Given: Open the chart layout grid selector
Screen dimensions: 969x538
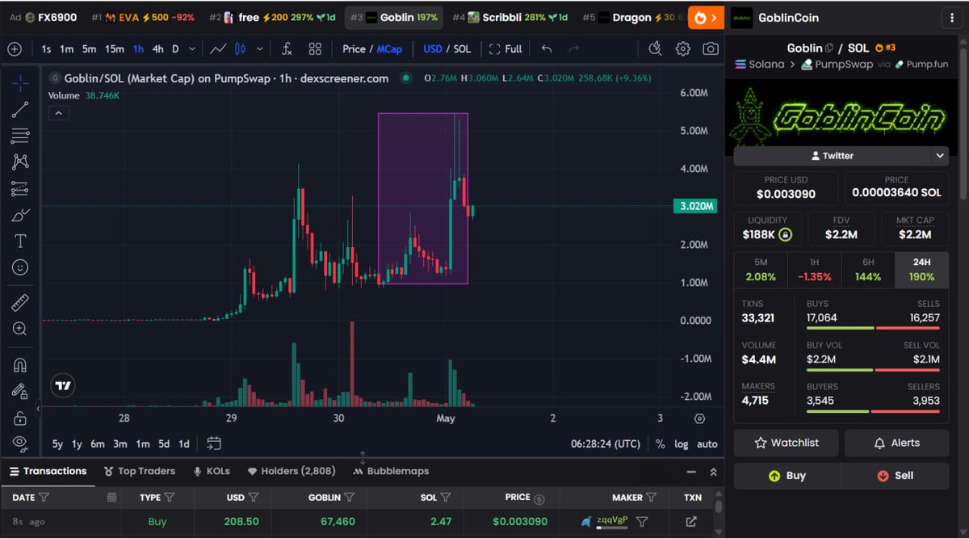Looking at the screenshot, I should [315, 48].
